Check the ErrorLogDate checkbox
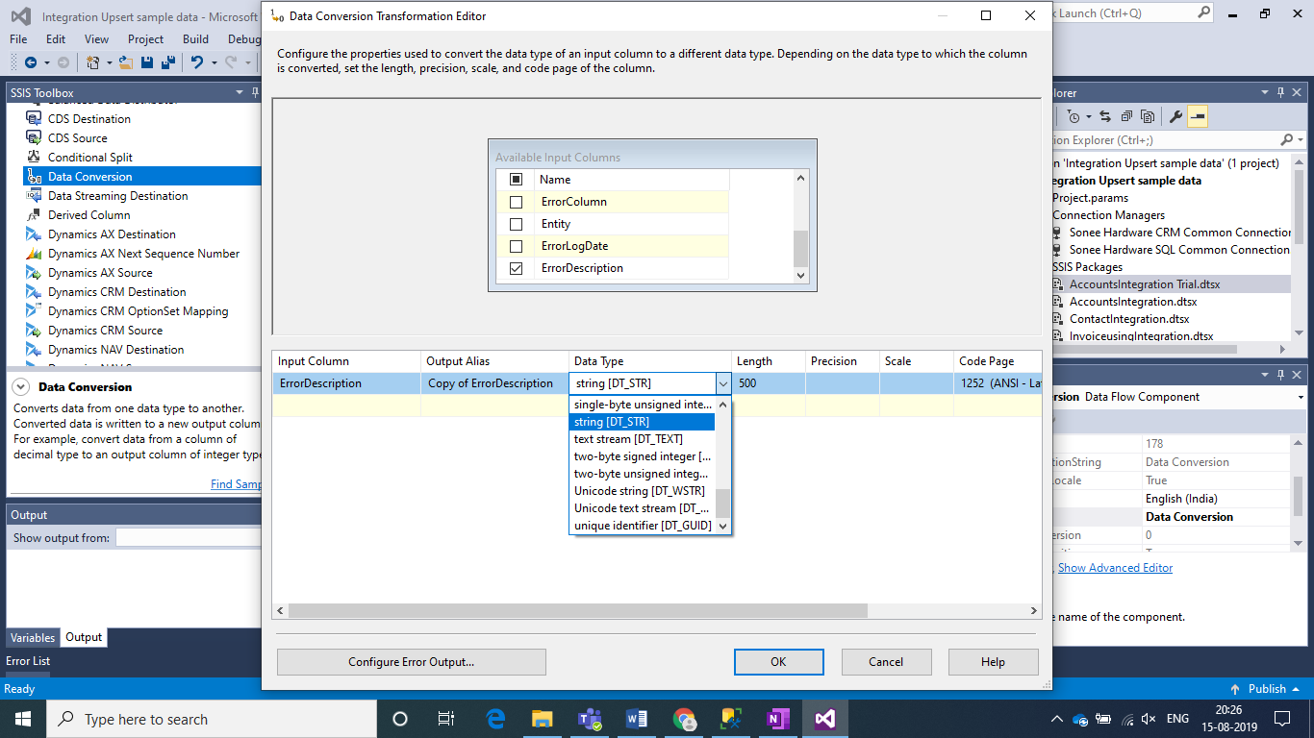1314x738 pixels. [x=516, y=246]
